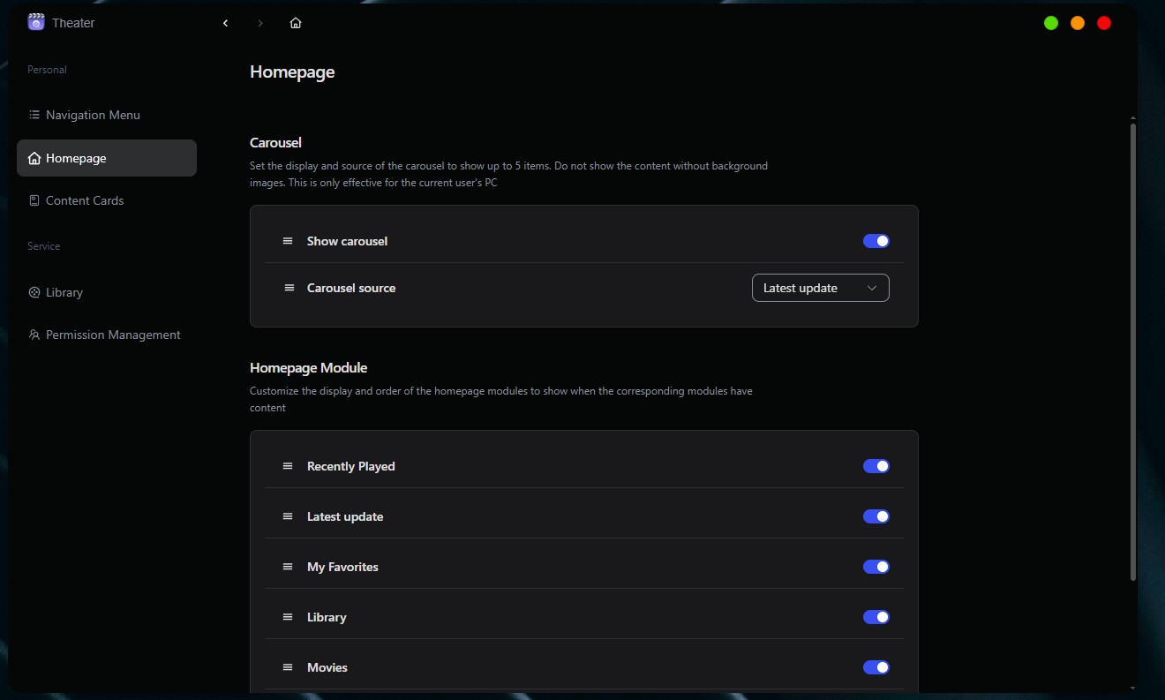1165x700 pixels.
Task: Click drag handle for Latest update module
Action: (x=288, y=516)
